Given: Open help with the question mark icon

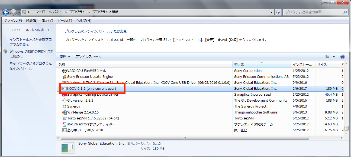Looking at the screenshot, I should [x=343, y=57].
